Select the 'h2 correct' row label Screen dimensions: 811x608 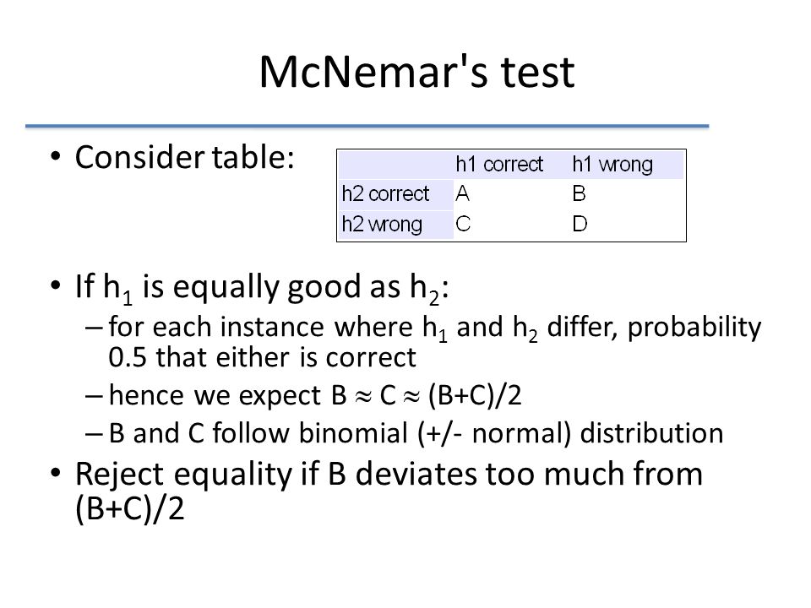(x=385, y=194)
